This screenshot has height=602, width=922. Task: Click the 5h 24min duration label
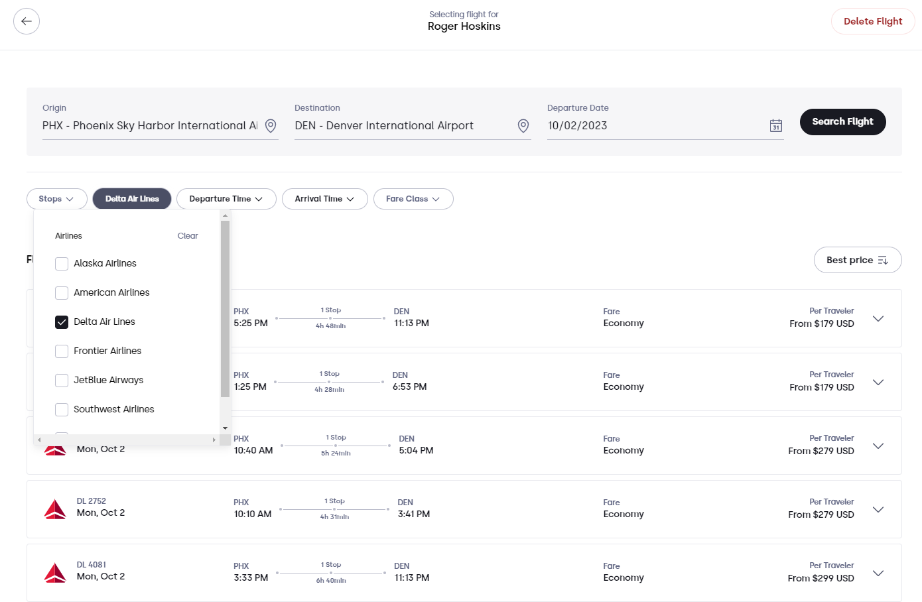coord(336,453)
